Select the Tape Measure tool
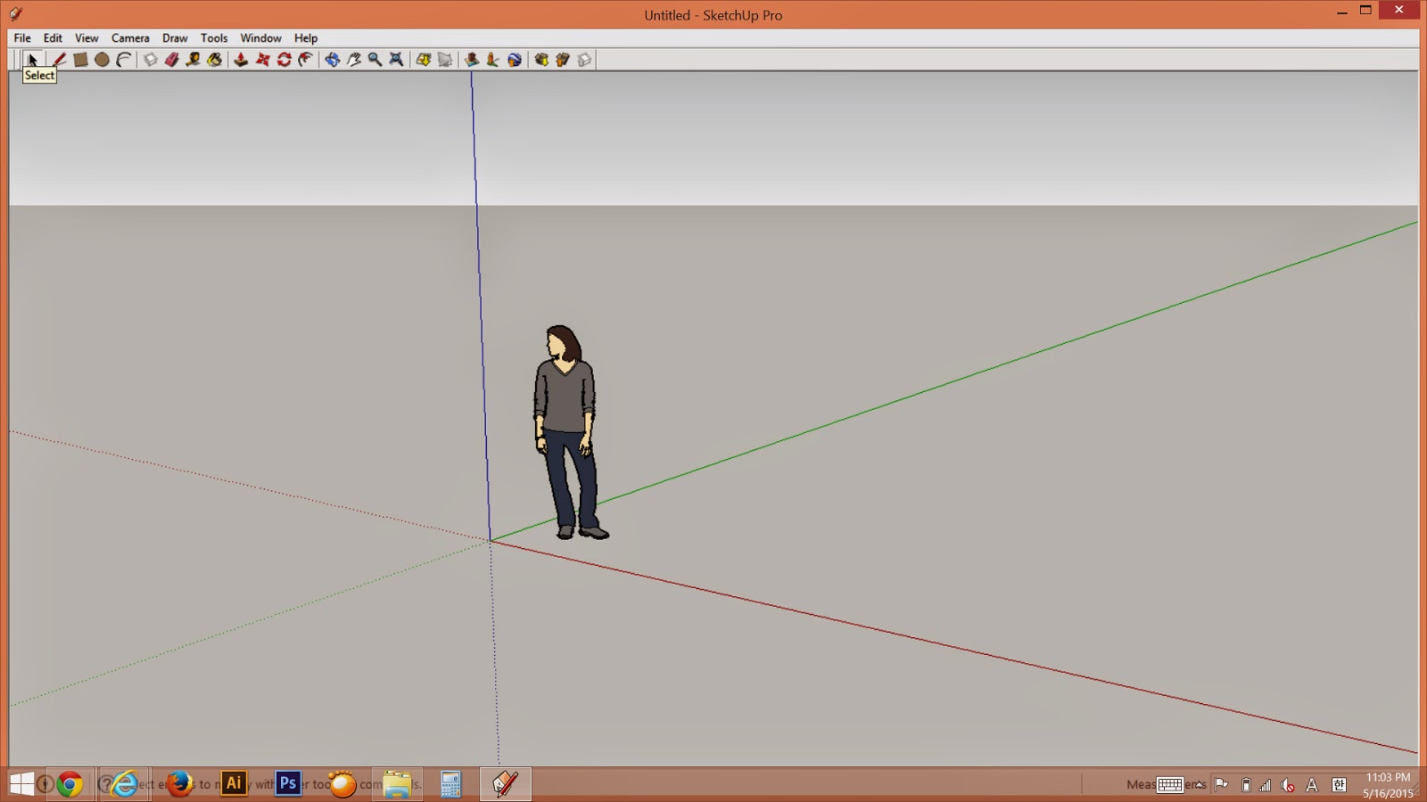Image resolution: width=1427 pixels, height=802 pixels. coord(194,60)
